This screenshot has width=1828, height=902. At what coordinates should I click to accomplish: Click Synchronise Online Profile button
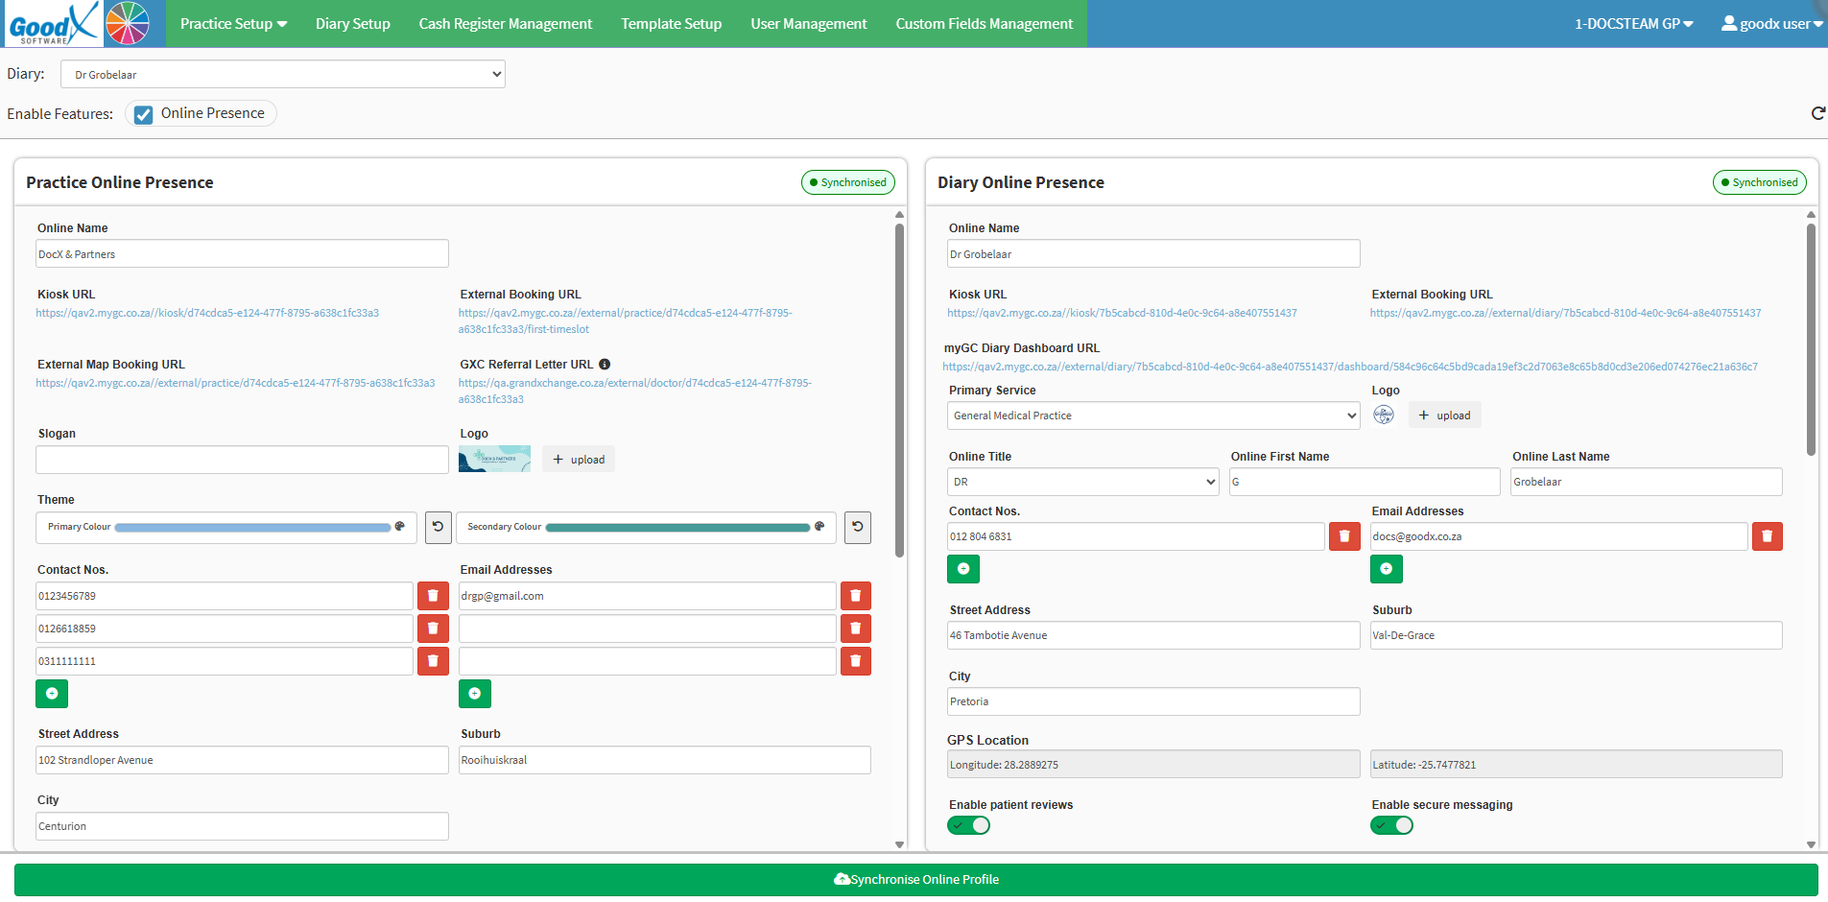915,880
